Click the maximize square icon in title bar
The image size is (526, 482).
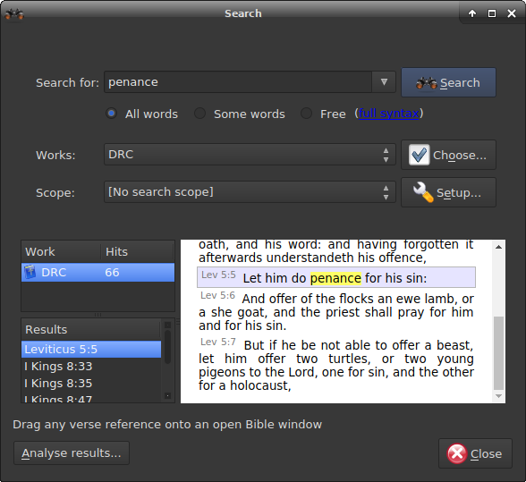click(x=492, y=13)
